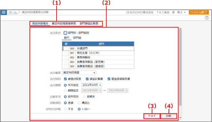The height and width of the screenshot is (122, 212).
Task: Open the 期間指定 end month dropdown
Action: pyautogui.click(x=118, y=90)
